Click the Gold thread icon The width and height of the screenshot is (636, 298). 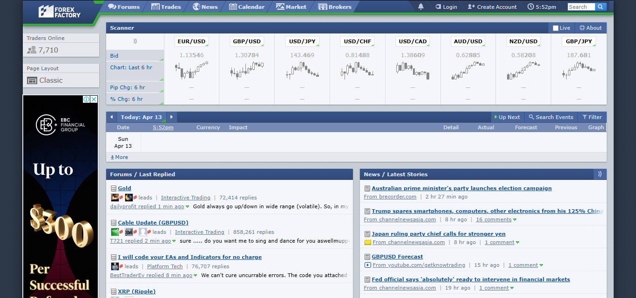click(x=113, y=188)
